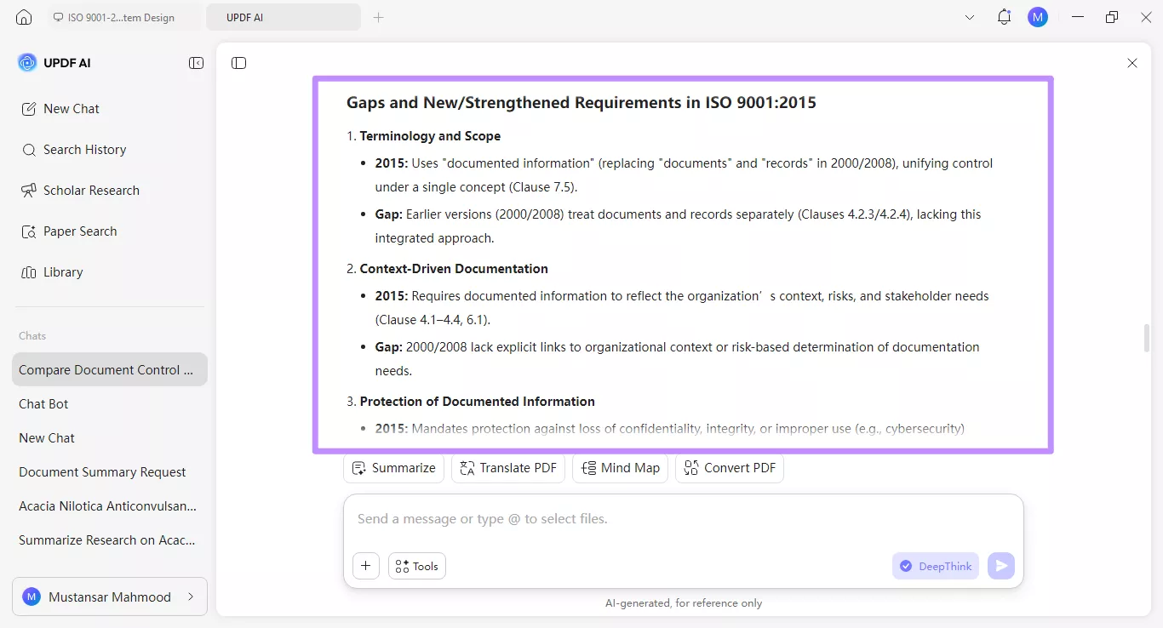
Task: Click the home icon in the title bar
Action: tap(24, 17)
